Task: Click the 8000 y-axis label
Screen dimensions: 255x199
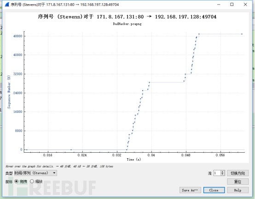Action: point(18,131)
